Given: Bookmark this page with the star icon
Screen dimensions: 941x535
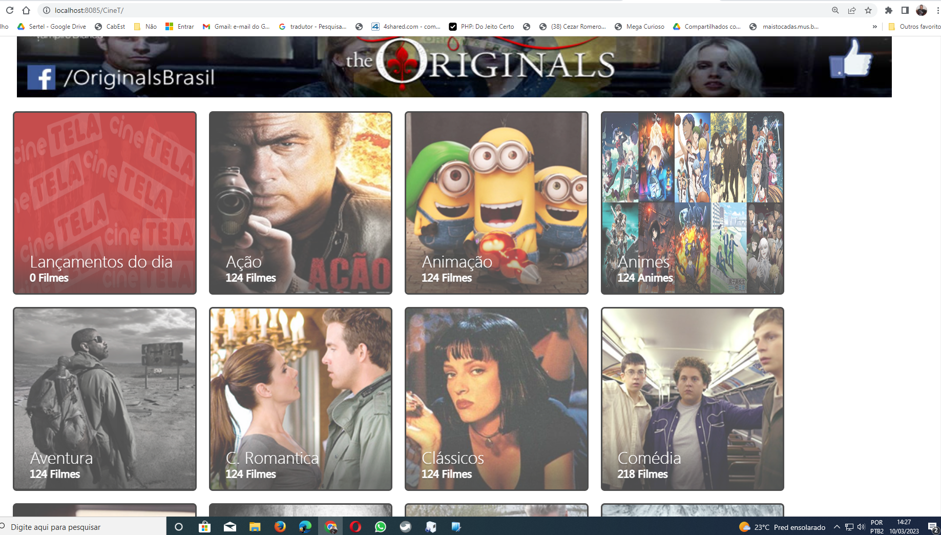Looking at the screenshot, I should [x=868, y=10].
